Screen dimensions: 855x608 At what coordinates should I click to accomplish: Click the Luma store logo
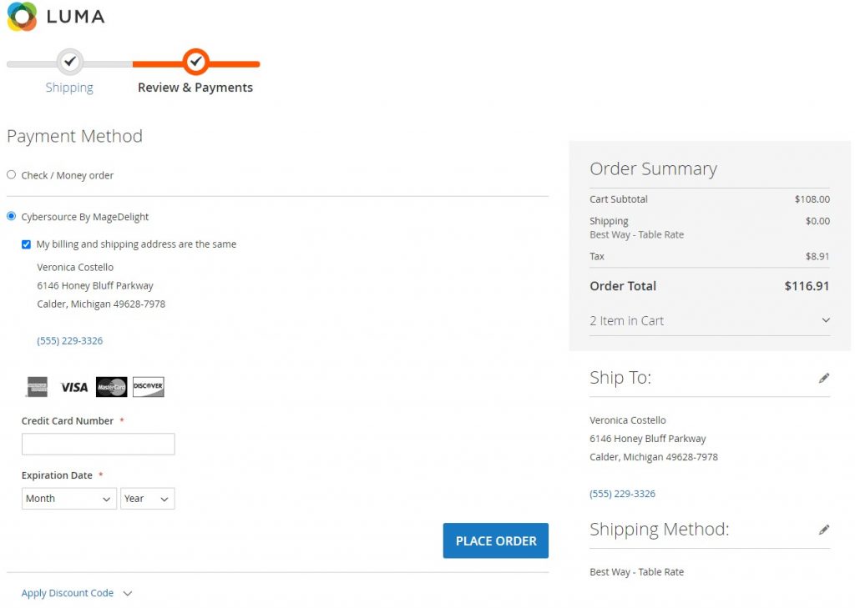(55, 17)
